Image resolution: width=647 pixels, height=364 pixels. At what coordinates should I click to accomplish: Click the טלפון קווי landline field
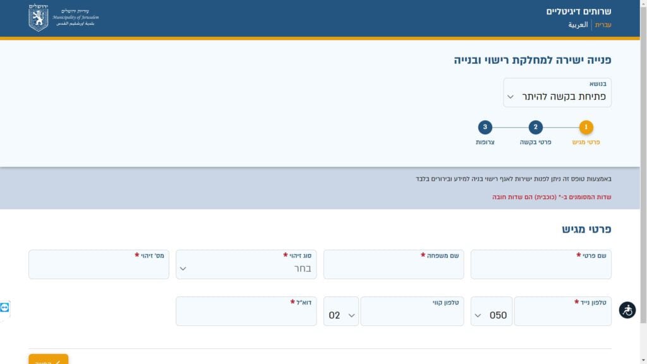tap(412, 311)
